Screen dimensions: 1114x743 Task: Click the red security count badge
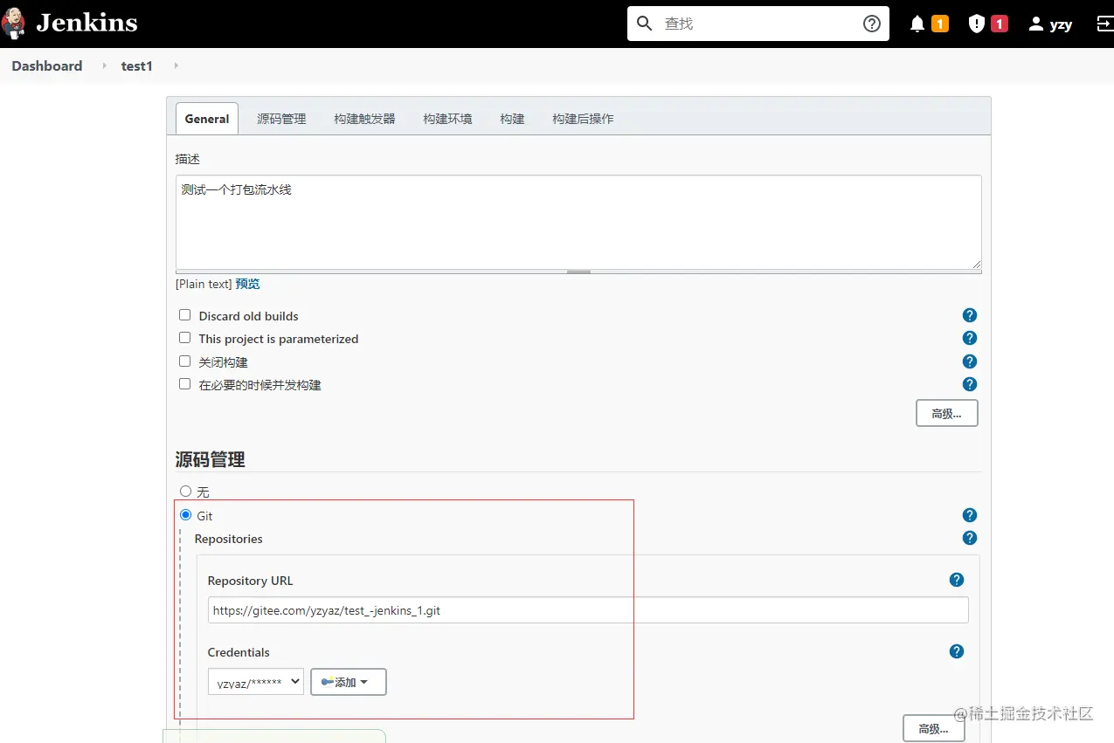(x=1000, y=24)
